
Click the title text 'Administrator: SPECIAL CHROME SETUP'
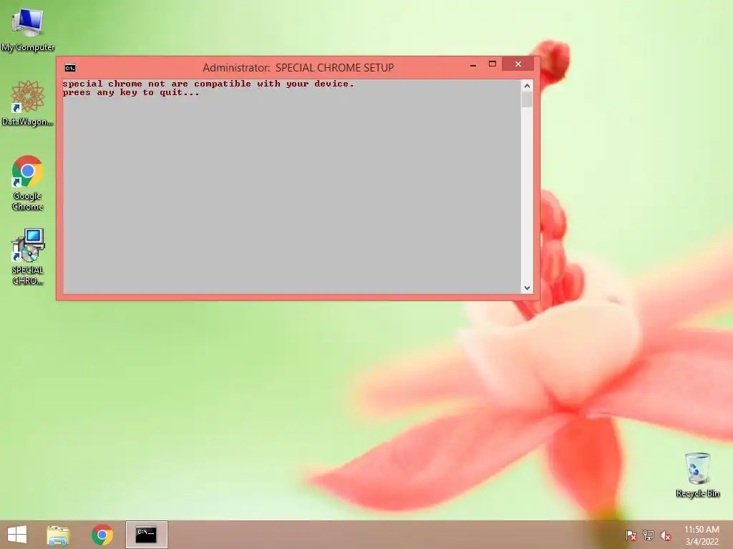(298, 68)
